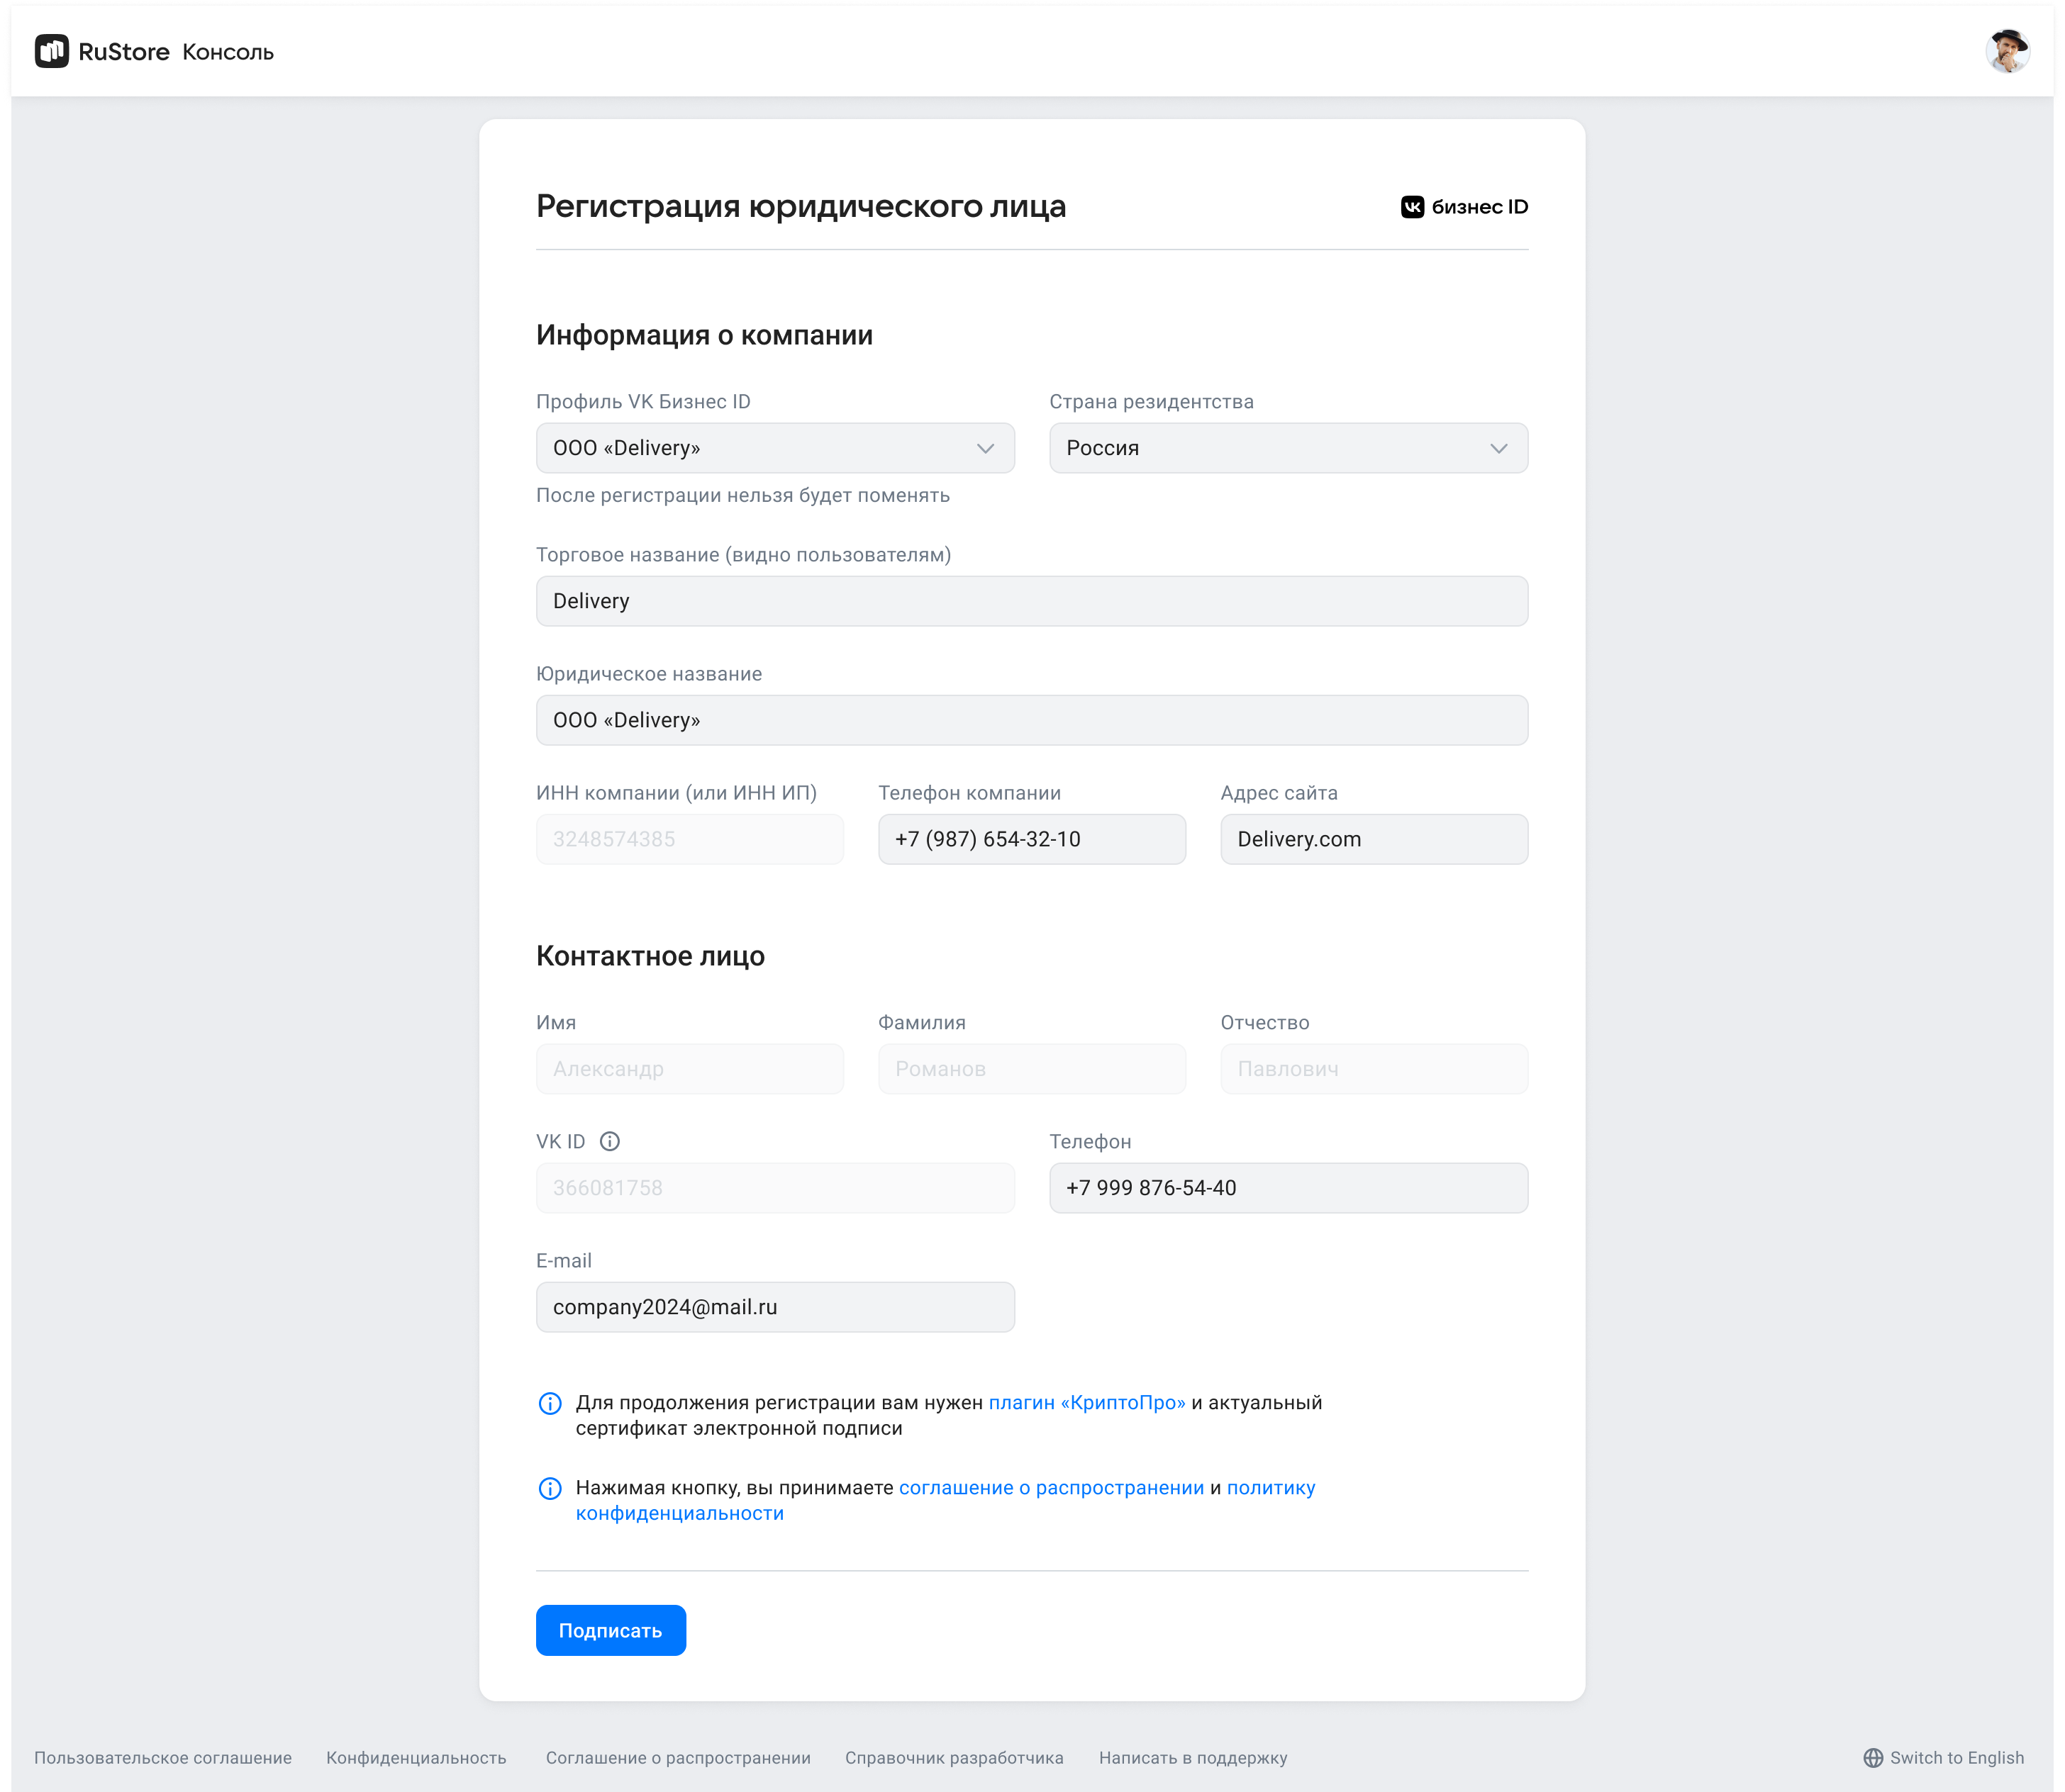
Task: Focus the Юридическое название field
Action: [x=1032, y=720]
